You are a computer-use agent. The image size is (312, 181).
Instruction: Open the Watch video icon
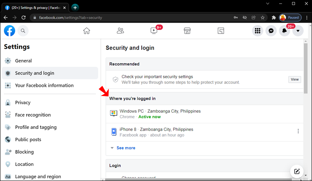154,31
